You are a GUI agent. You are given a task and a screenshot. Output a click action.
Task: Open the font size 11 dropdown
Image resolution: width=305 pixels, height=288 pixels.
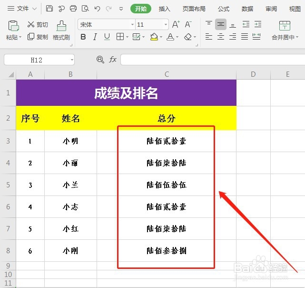point(166,25)
